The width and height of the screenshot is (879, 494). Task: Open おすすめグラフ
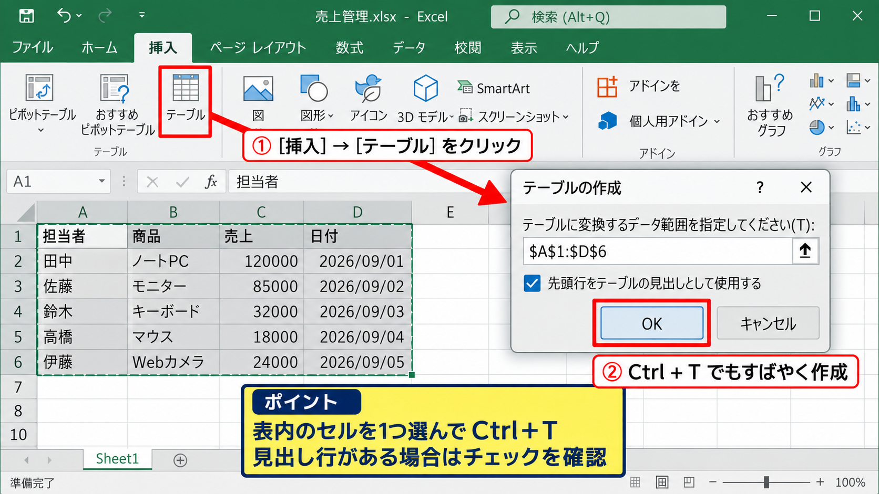(770, 106)
